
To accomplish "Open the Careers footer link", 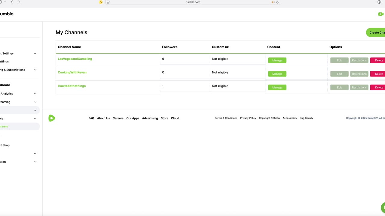I will click(118, 118).
